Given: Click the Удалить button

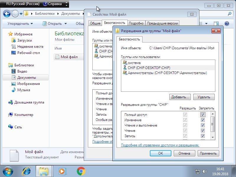Looking at the screenshot, I should point(204,97).
